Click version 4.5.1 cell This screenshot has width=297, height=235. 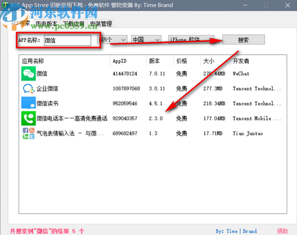[x=155, y=103]
